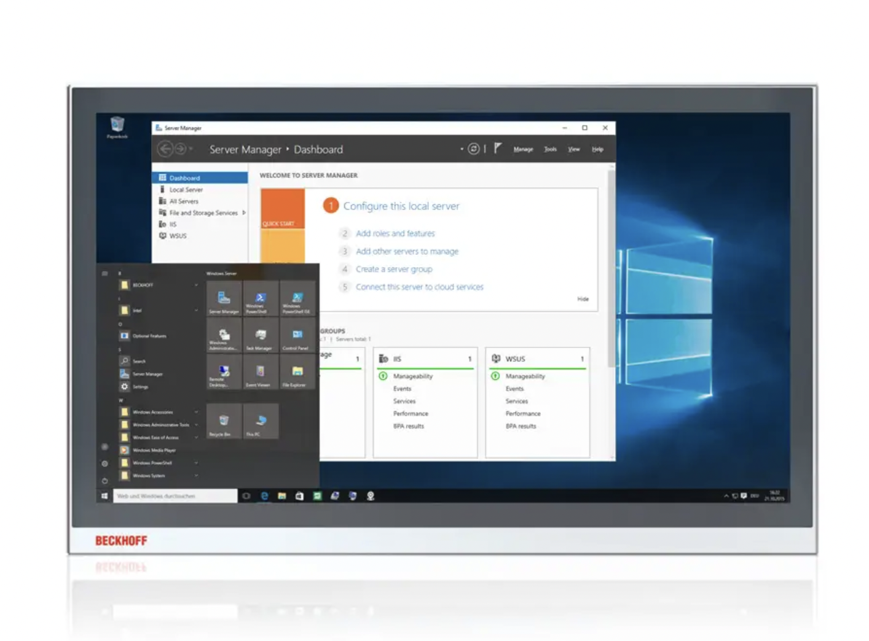869x641 pixels.
Task: Click the refresh icon in Server Manager header
Action: (x=474, y=149)
